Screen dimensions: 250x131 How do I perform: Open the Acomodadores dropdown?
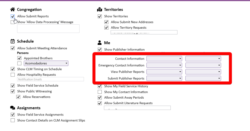tap(46, 64)
